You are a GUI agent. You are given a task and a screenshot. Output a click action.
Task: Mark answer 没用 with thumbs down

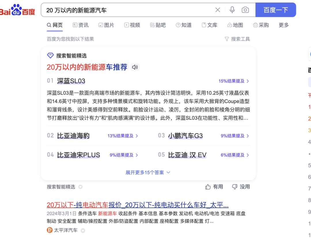coord(241,187)
